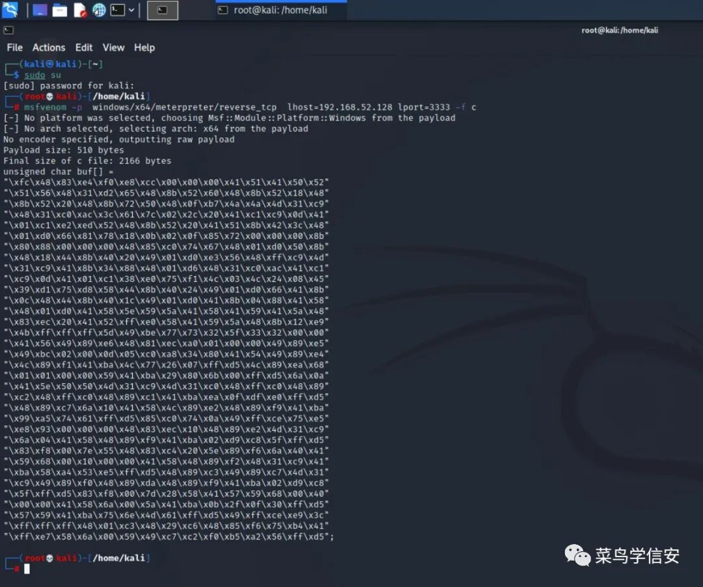
Task: Click the terminal window icon below the panel
Action: 8,30
